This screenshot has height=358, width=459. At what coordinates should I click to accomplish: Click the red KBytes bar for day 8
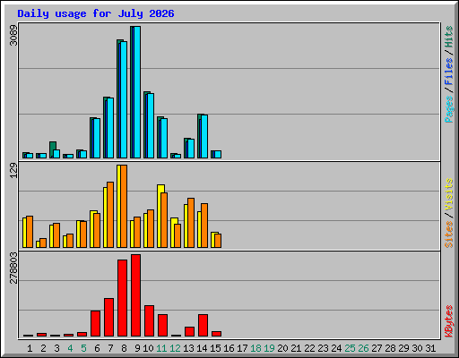click(x=122, y=298)
